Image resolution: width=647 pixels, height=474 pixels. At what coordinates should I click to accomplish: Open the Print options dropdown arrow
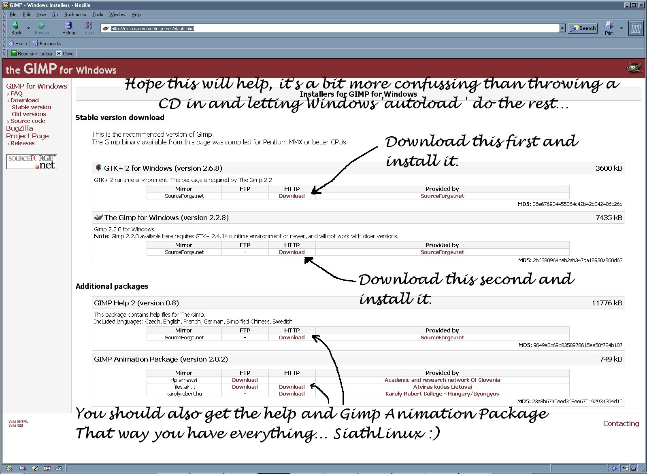tap(621, 28)
